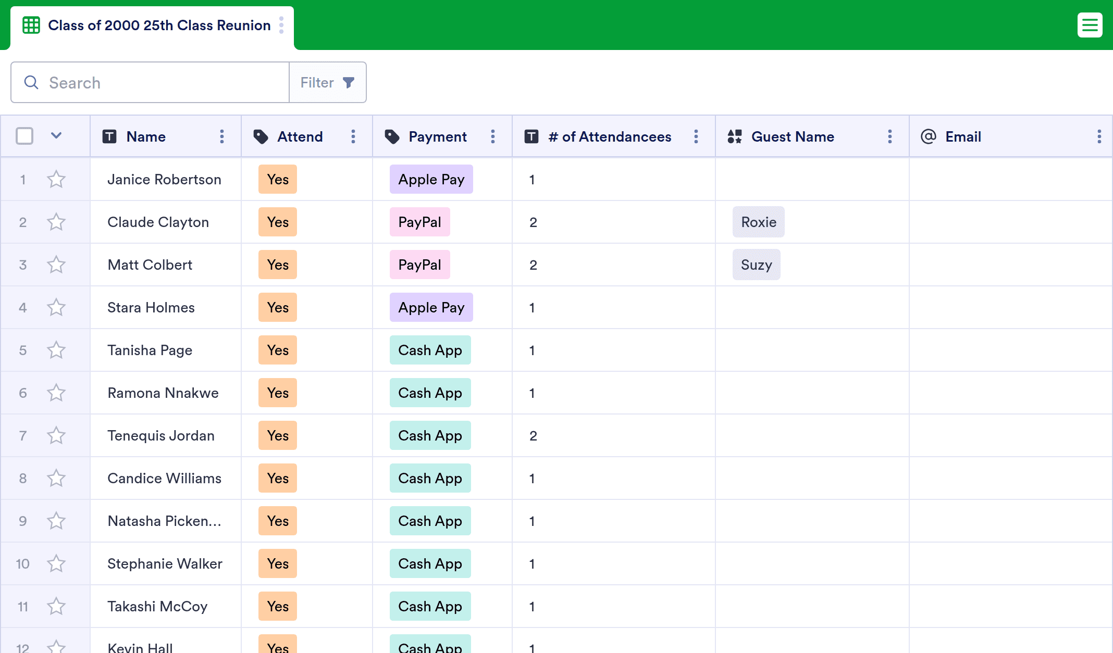1113x653 pixels.
Task: Click the Payment column header
Action: [x=442, y=136]
